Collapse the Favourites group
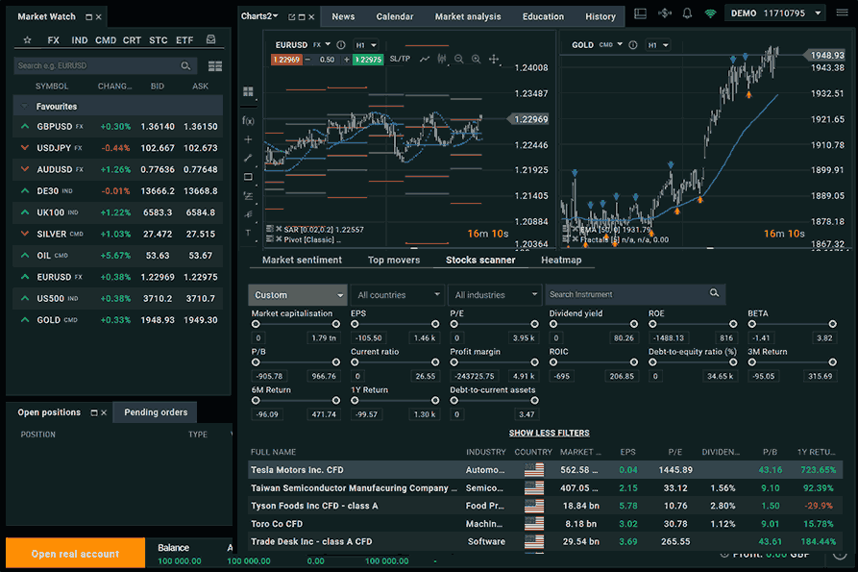Image resolution: width=858 pixels, height=572 pixels. (x=24, y=106)
